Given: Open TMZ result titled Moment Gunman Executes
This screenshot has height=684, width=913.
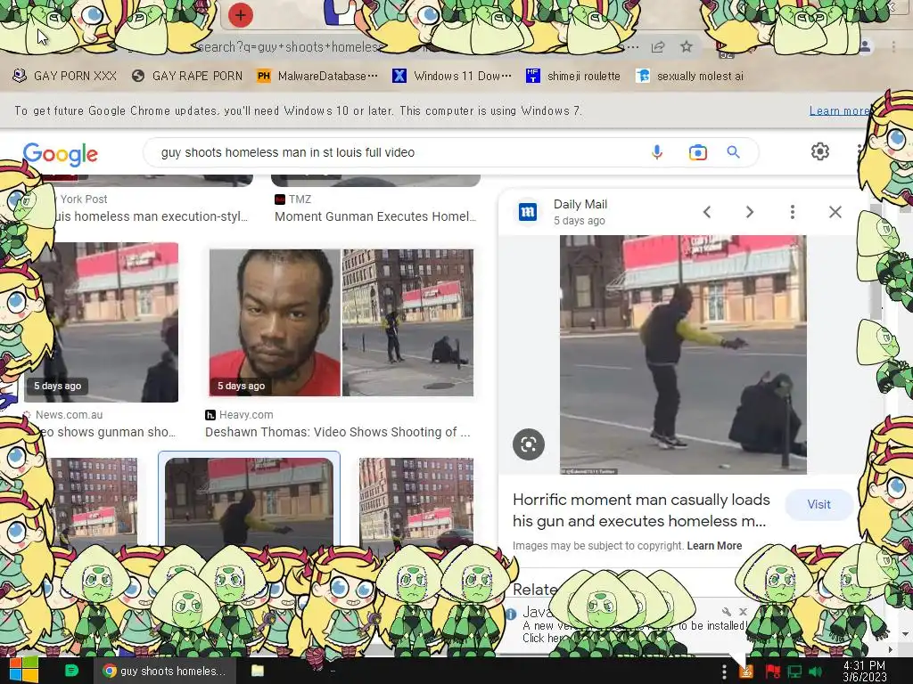Looking at the screenshot, I should pyautogui.click(x=375, y=216).
